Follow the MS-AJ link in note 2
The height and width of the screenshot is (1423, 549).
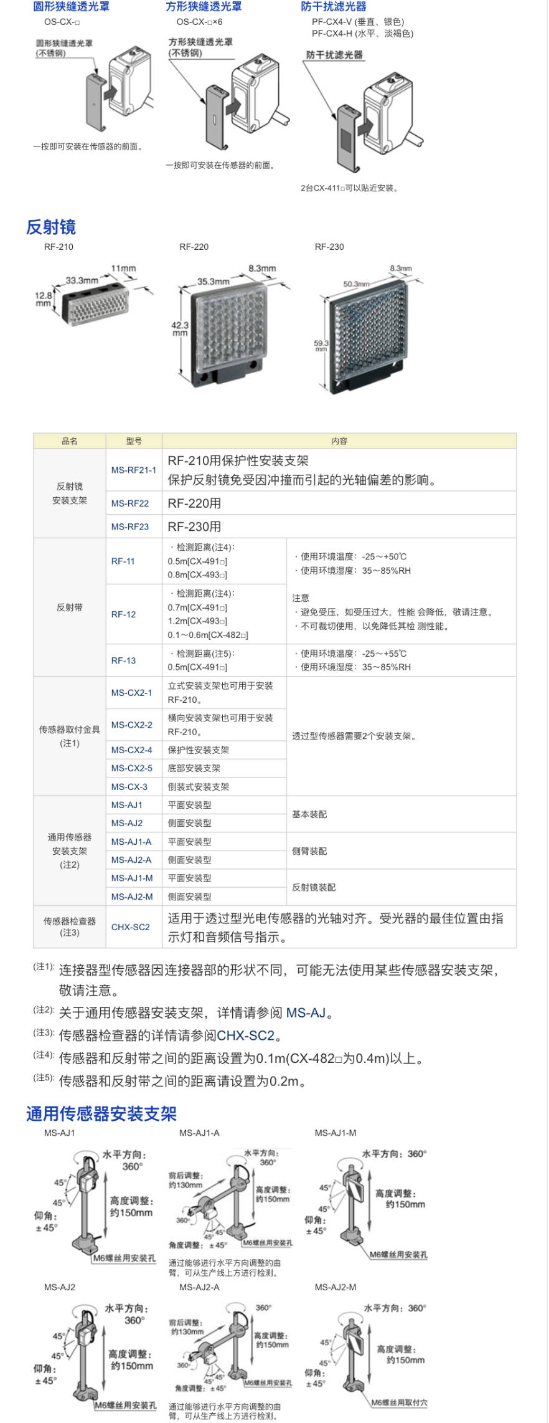click(306, 1013)
